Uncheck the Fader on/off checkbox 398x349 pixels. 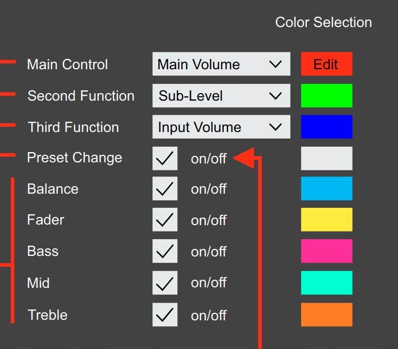tap(164, 220)
